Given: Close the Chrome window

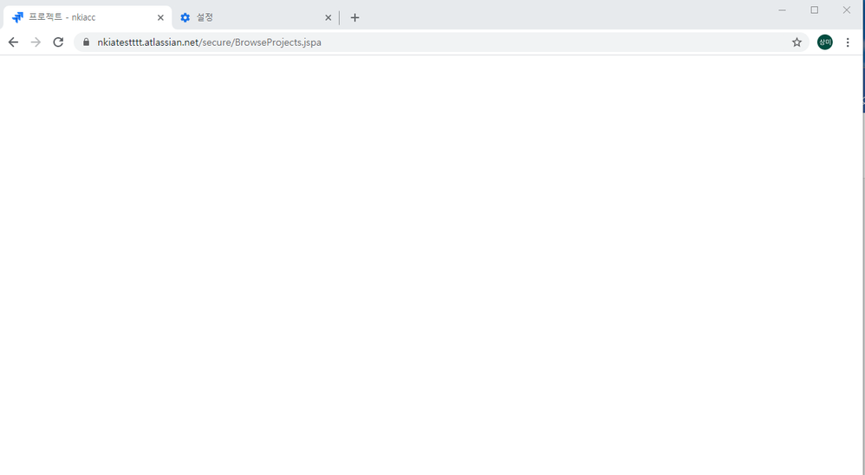Looking at the screenshot, I should (846, 10).
